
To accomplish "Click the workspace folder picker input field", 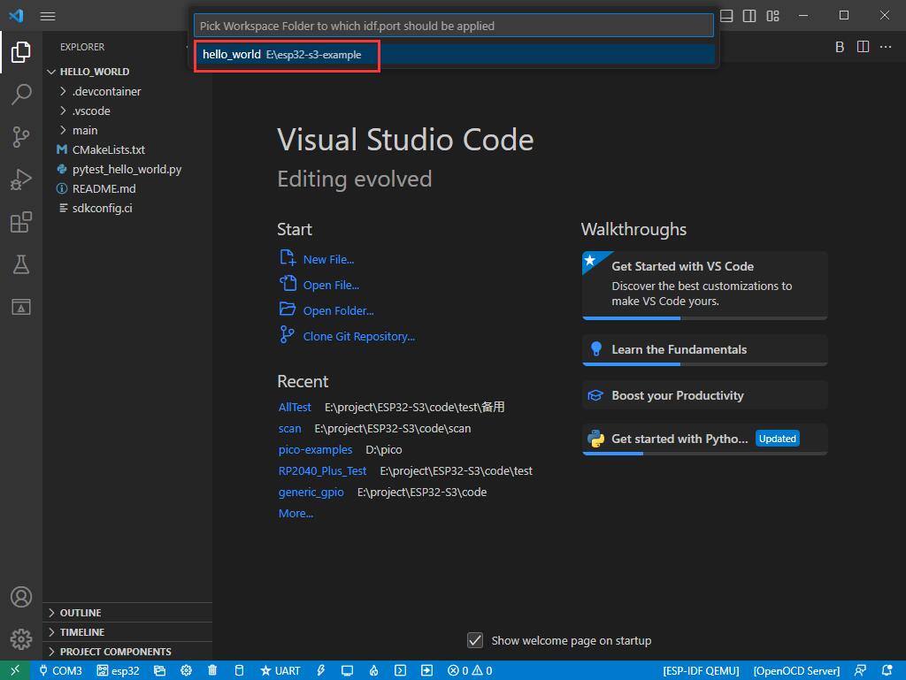I will 453,26.
